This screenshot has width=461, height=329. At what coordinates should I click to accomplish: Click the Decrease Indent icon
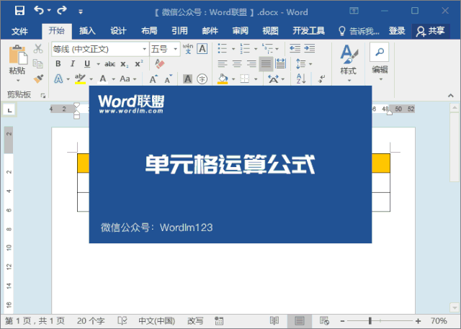pos(295,48)
